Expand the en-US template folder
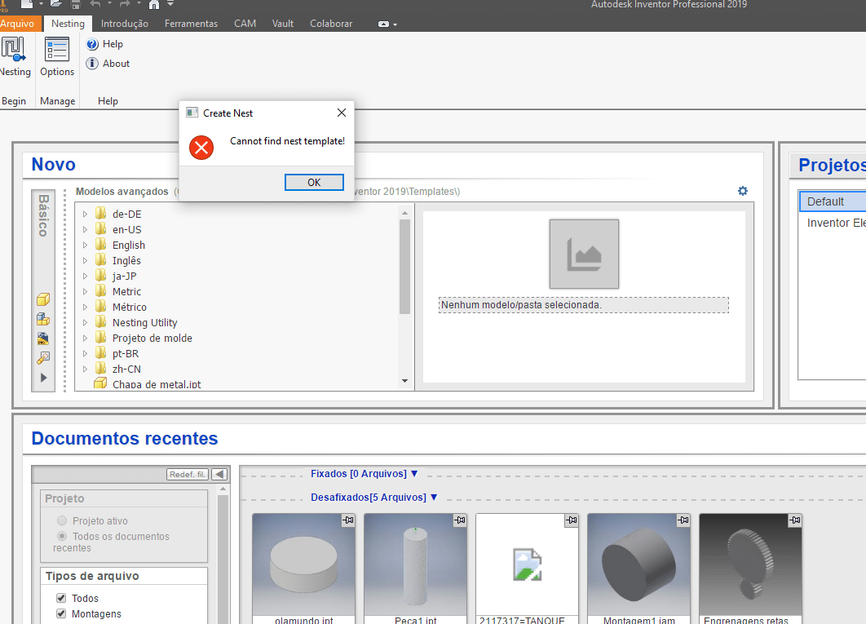 pyautogui.click(x=85, y=229)
